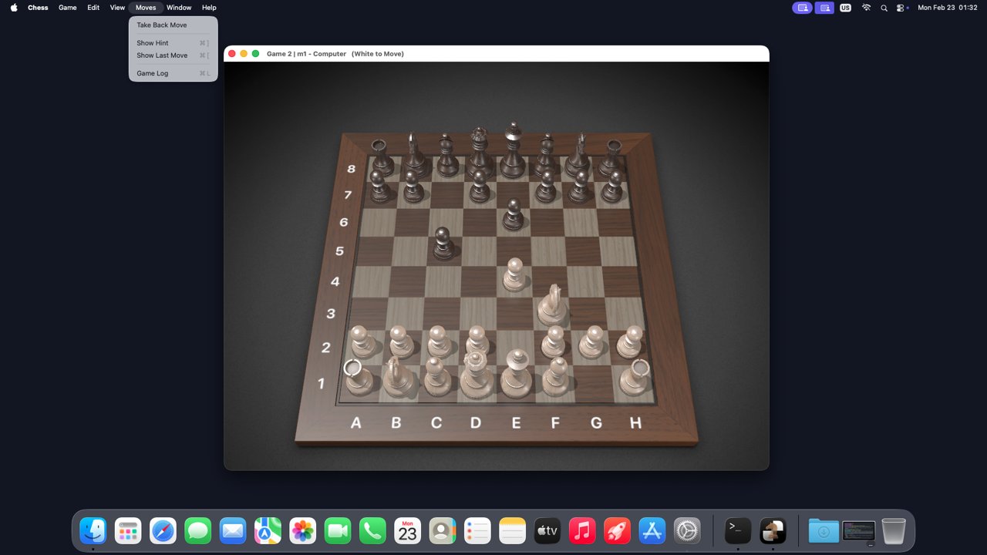This screenshot has height=555, width=987.
Task: Open the Game menu in menu bar
Action: (68, 8)
